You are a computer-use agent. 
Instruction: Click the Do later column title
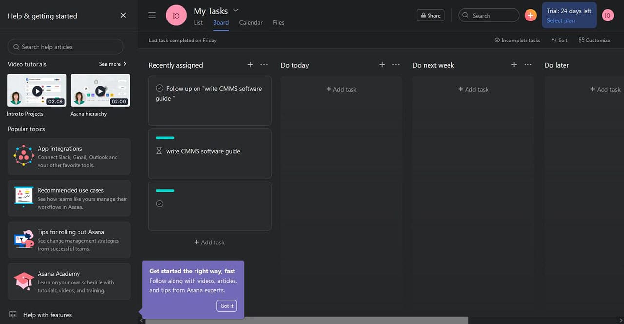click(x=557, y=65)
